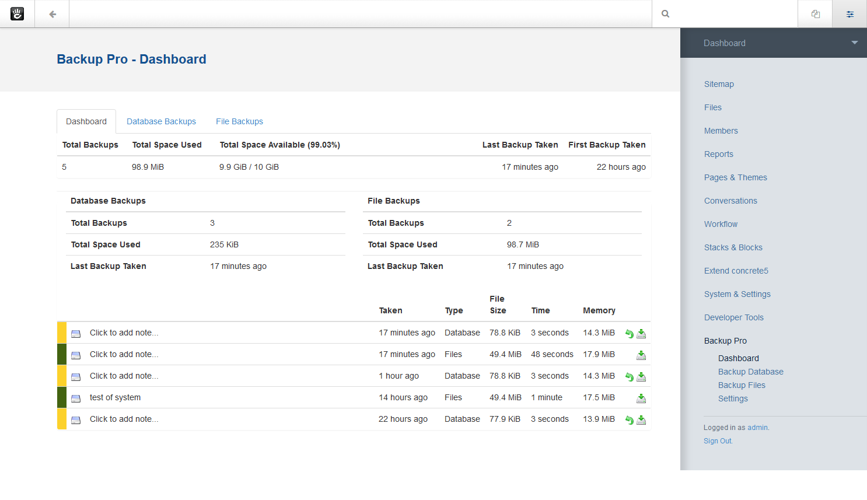Download the 22 hours ago Database backup
Screen dimensions: 867x500
(641, 420)
